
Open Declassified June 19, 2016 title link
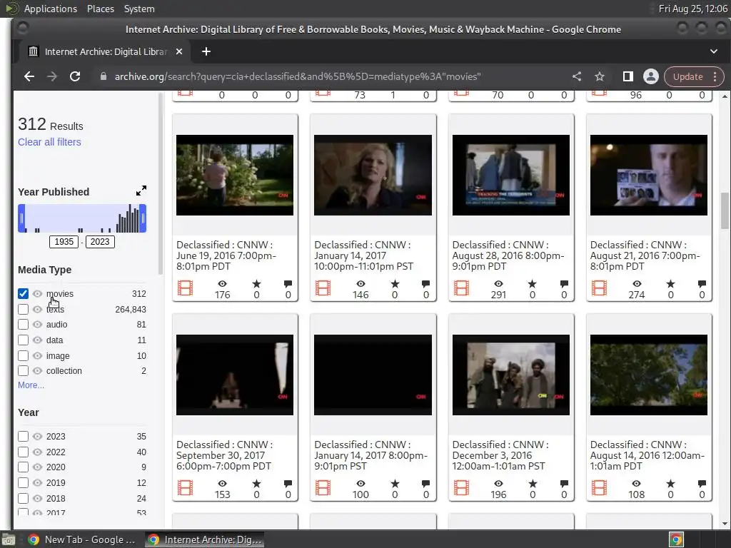pyautogui.click(x=226, y=255)
